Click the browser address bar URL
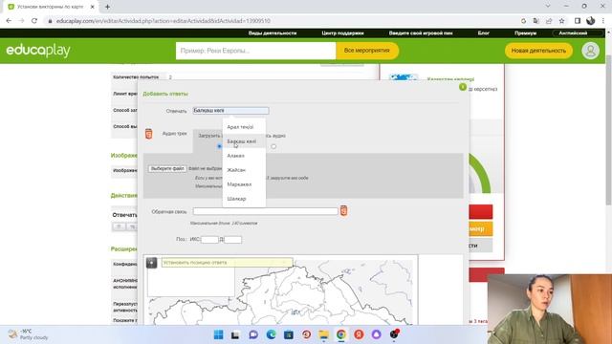 click(x=164, y=21)
